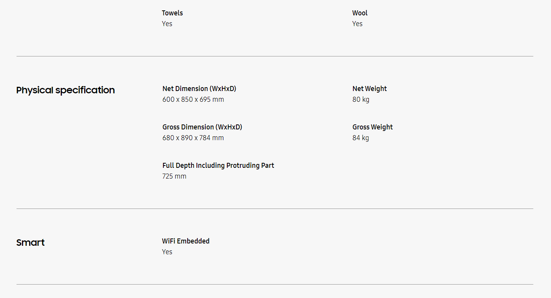Click the Smart section heading
The height and width of the screenshot is (298, 551).
30,243
